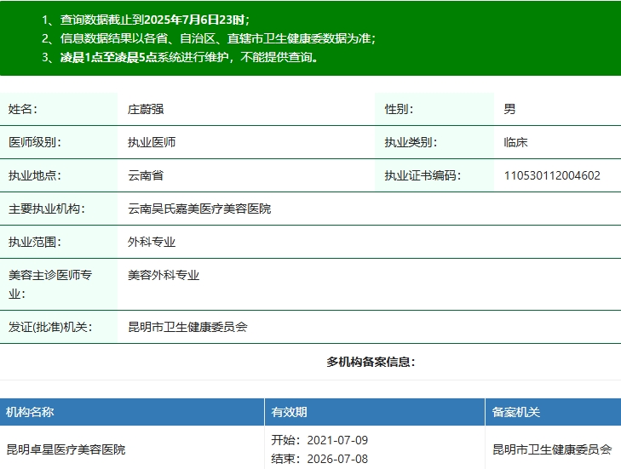621x469 pixels.
Task: Click the 有效期 column header
Action: [289, 412]
